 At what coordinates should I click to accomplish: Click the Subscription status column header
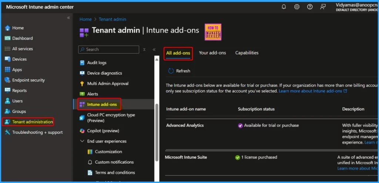(x=256, y=109)
